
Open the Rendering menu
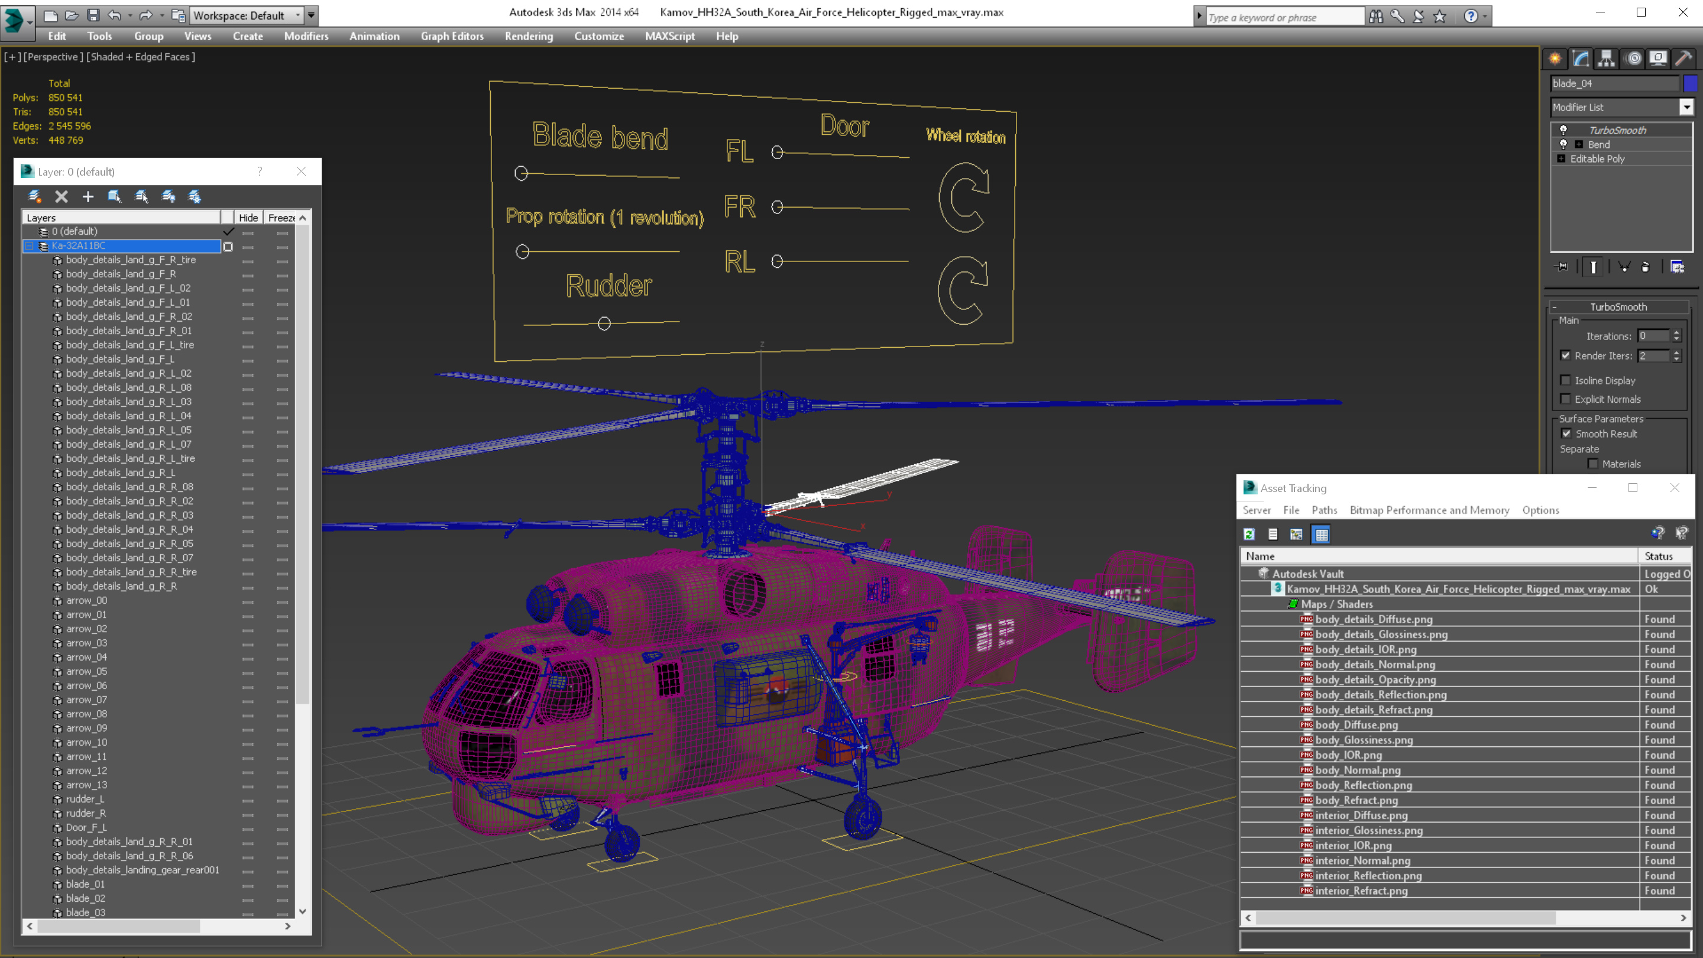(x=529, y=36)
